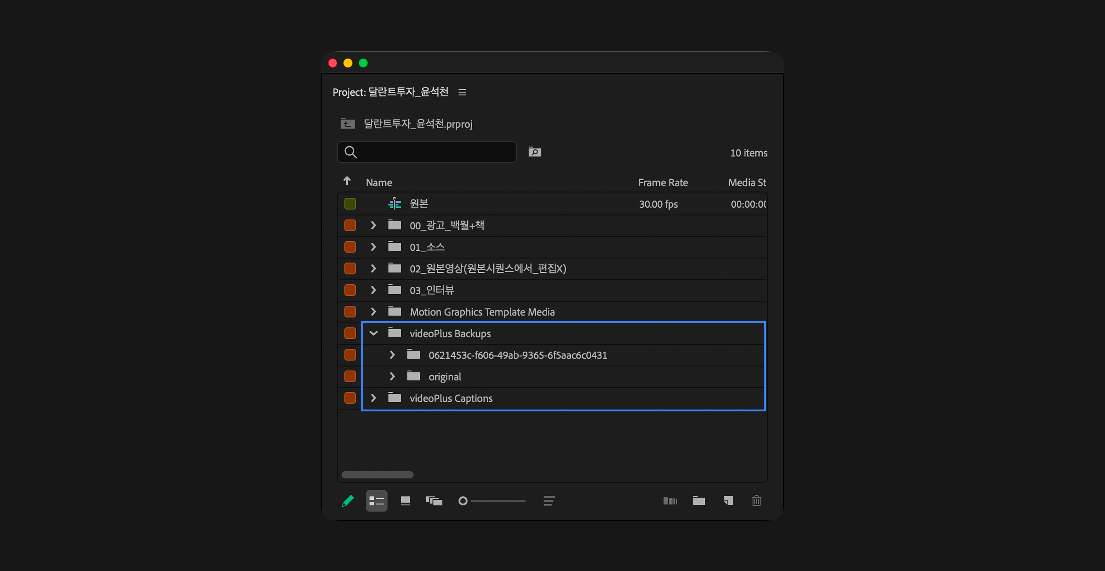Image resolution: width=1105 pixels, height=571 pixels.
Task: Click label swatch of 0621453c-f606 folder row
Action: (x=350, y=355)
